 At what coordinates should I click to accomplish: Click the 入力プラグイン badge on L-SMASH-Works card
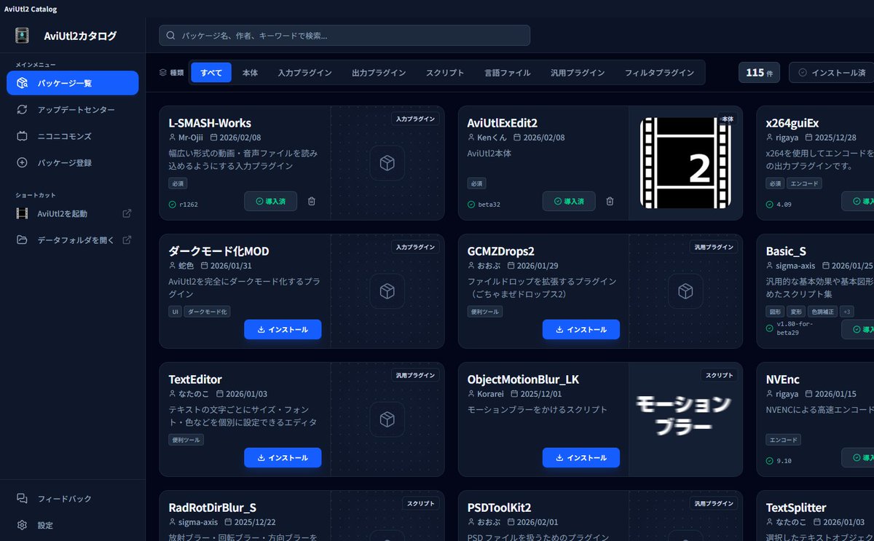415,119
